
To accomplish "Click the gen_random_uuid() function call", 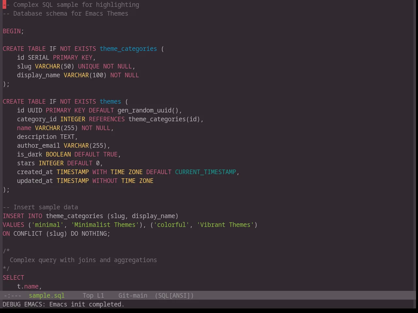I will (148, 110).
